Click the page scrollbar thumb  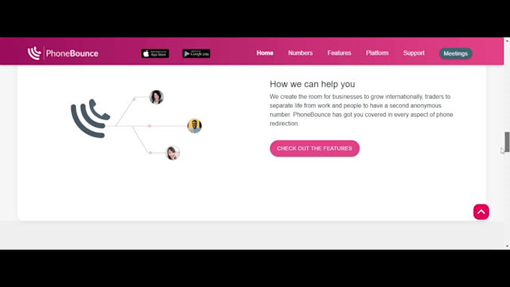point(507,142)
